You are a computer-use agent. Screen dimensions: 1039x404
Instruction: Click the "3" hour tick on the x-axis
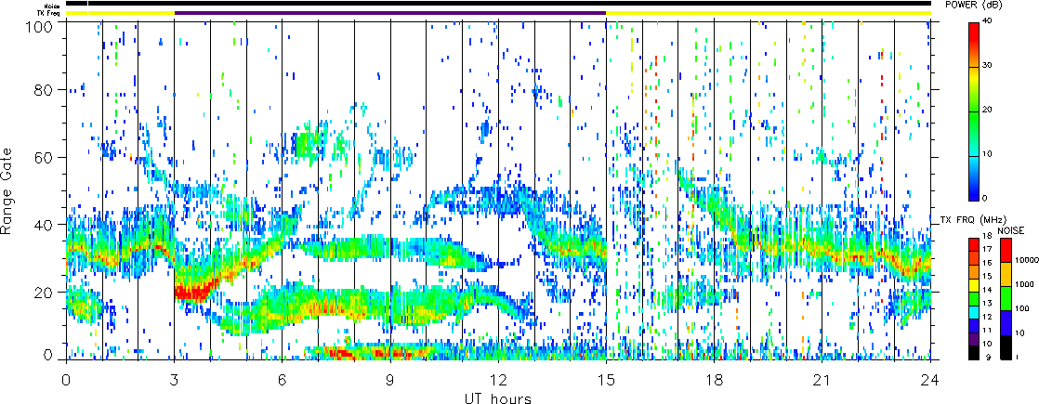coord(175,380)
